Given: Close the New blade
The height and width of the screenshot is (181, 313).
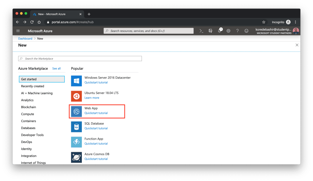Looking at the screenshot, I should [297, 45].
